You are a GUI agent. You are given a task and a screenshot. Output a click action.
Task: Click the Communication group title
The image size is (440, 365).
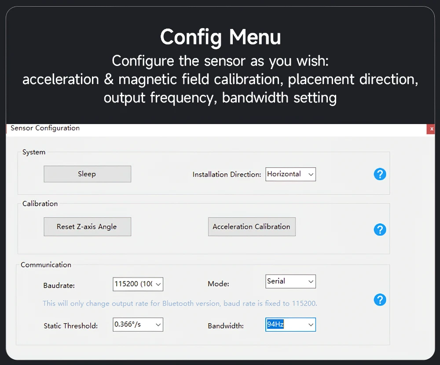point(46,265)
